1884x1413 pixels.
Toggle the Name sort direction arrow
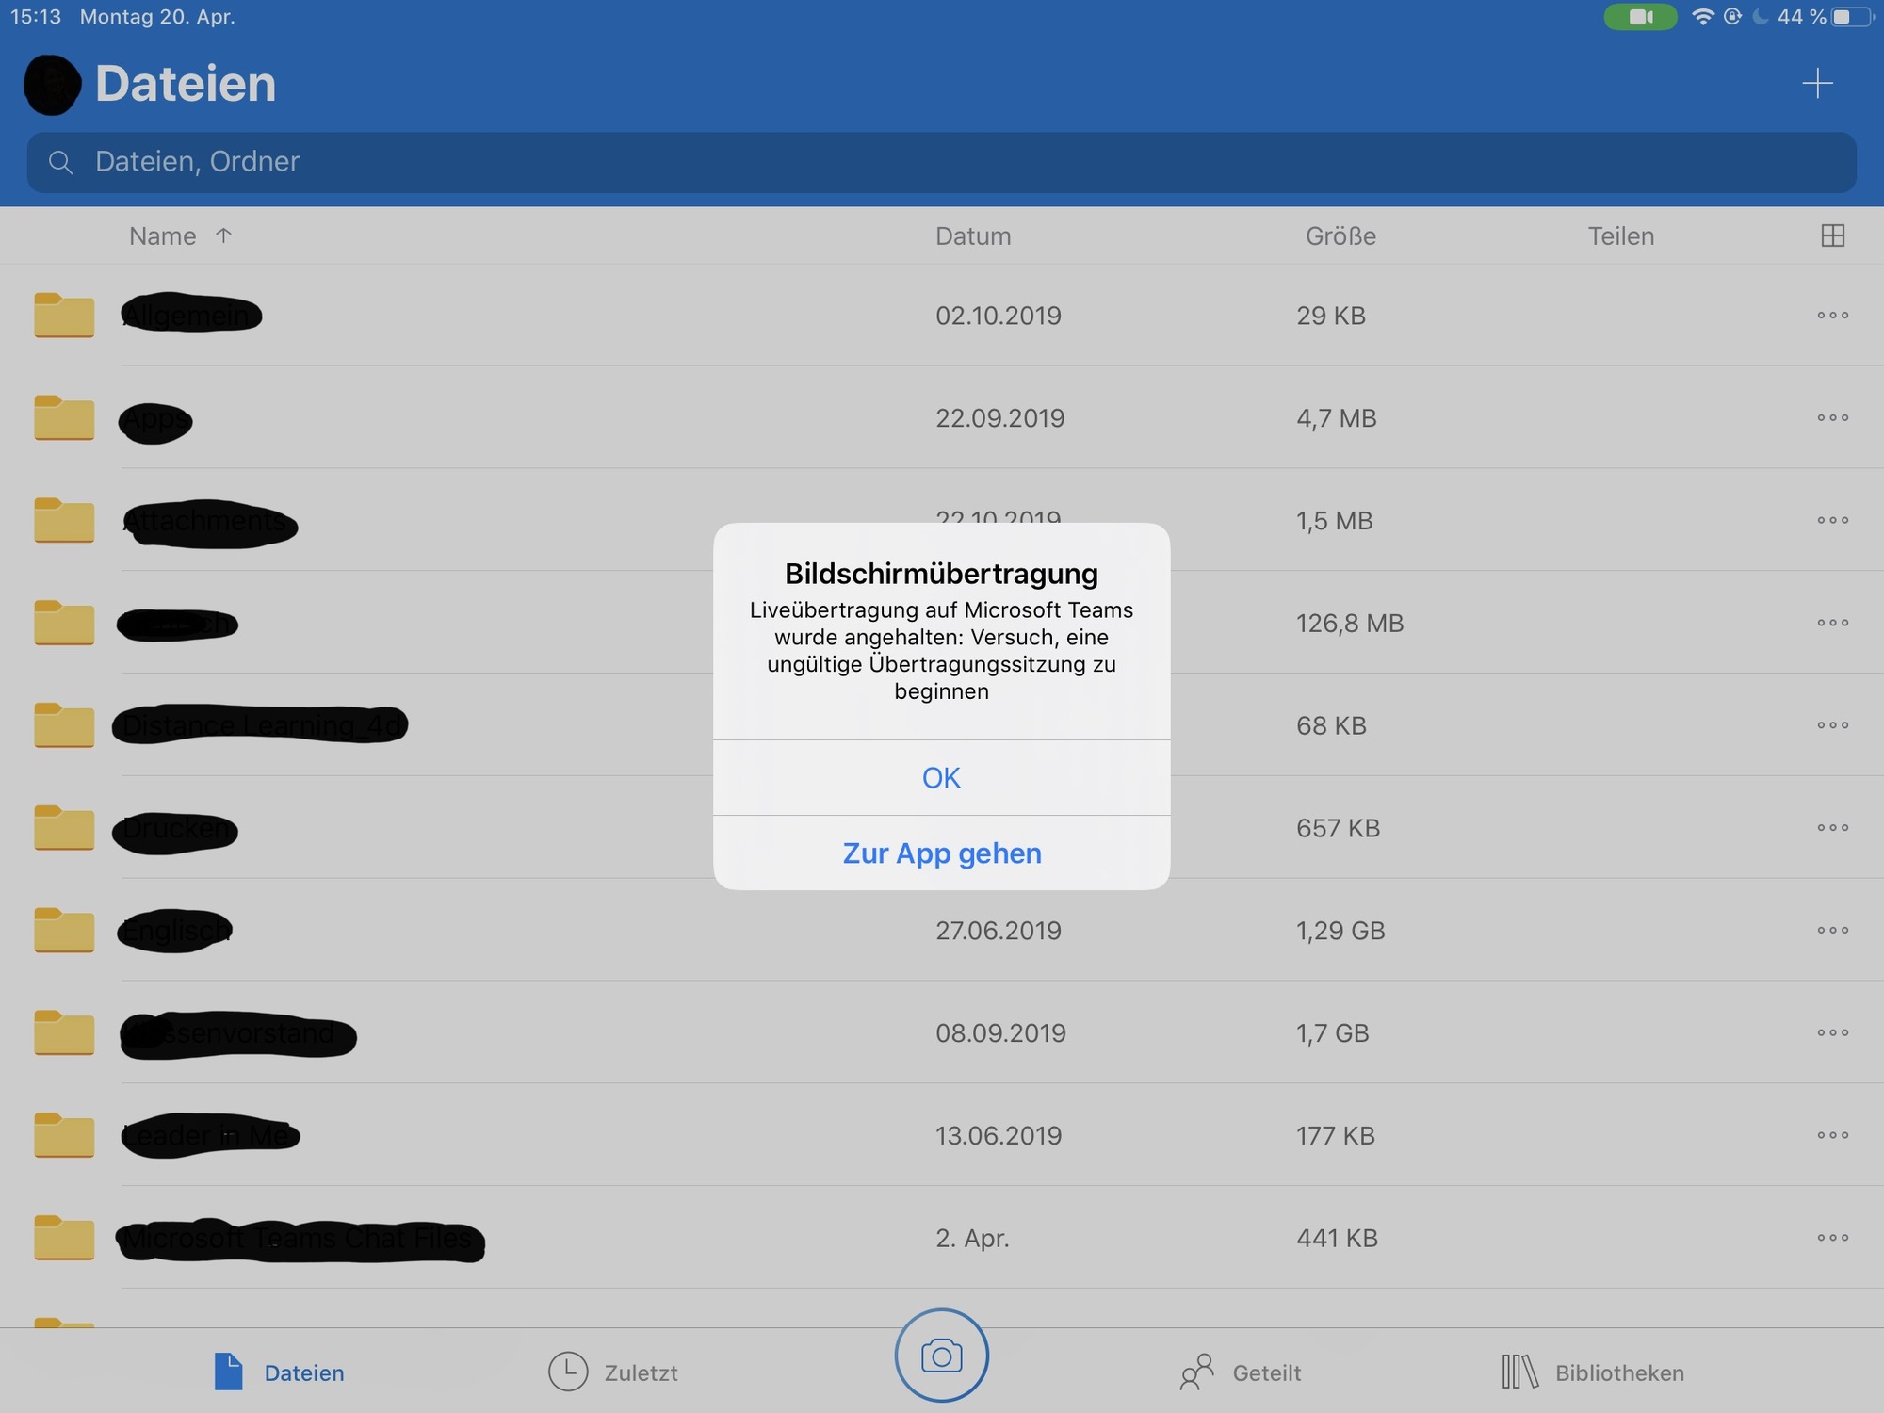tap(223, 235)
